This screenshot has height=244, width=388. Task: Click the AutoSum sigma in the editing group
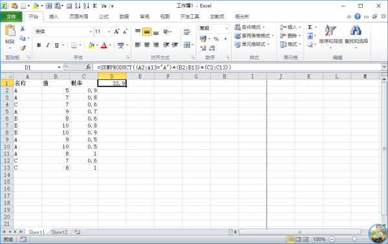(310, 27)
